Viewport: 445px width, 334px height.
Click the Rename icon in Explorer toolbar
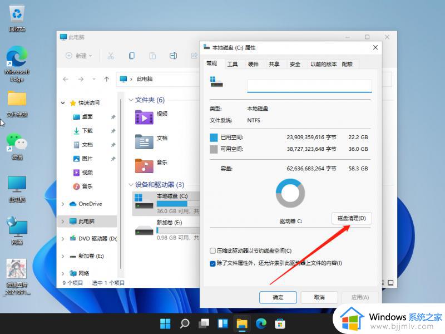(x=173, y=56)
